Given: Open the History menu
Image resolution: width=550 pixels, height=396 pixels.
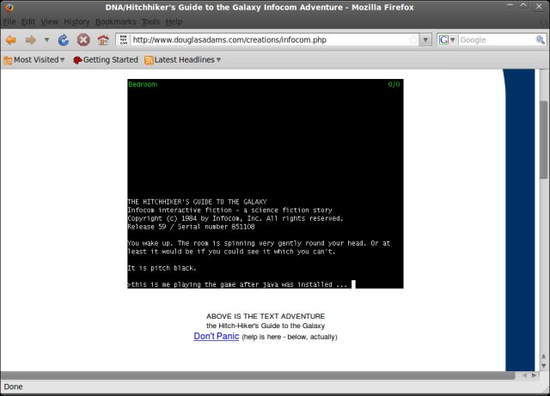Looking at the screenshot, I should tap(76, 21).
